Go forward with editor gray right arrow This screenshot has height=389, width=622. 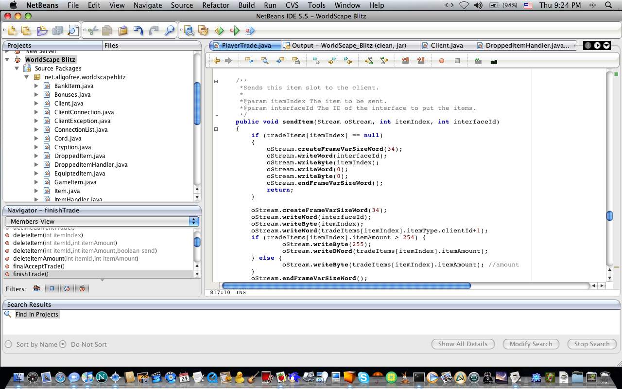tap(228, 61)
